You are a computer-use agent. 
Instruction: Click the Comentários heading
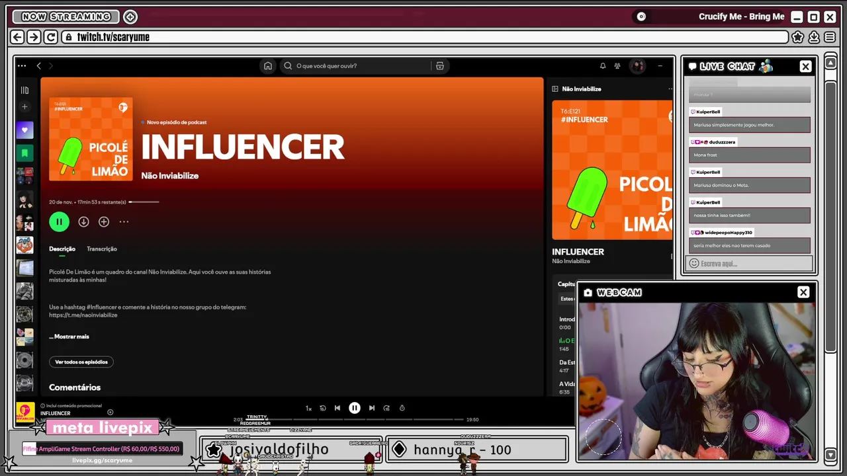coord(75,387)
